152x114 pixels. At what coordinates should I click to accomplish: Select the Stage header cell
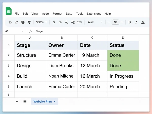pyautogui.click(x=30, y=45)
